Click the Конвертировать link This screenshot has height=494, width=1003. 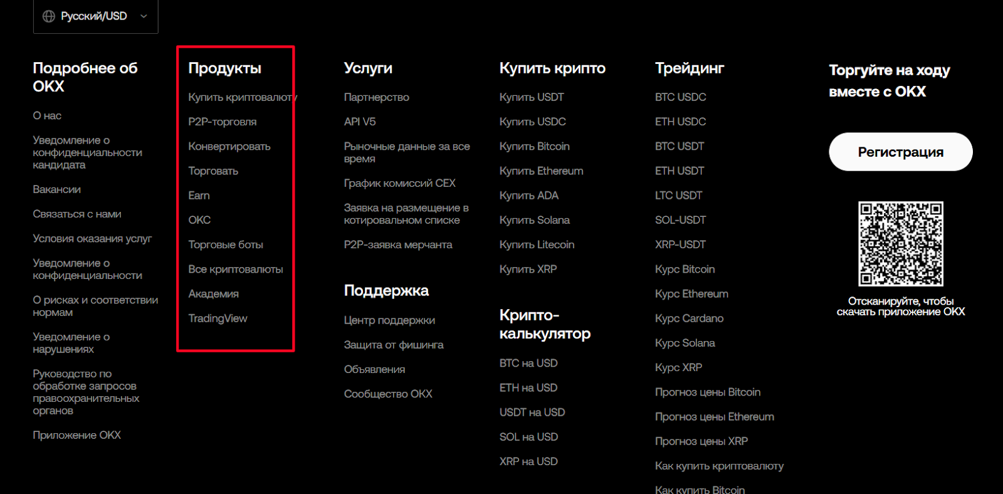[x=229, y=146]
